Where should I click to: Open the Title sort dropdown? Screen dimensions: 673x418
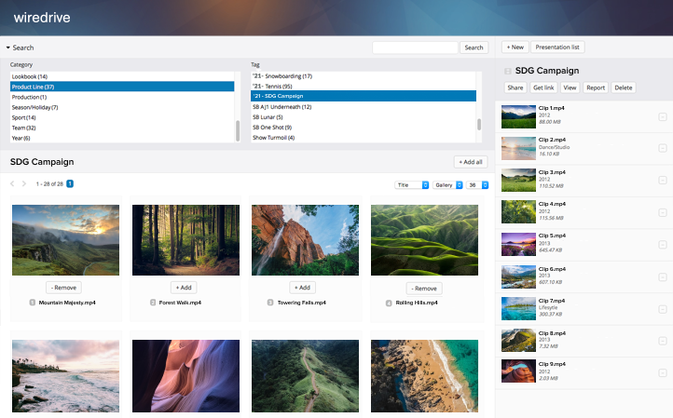pyautogui.click(x=411, y=185)
